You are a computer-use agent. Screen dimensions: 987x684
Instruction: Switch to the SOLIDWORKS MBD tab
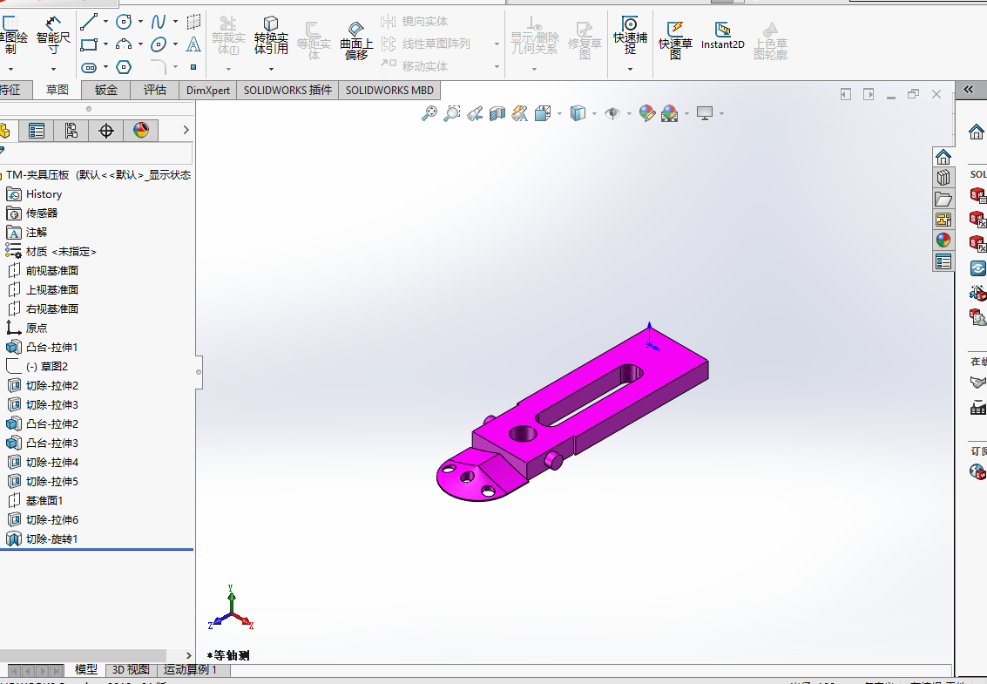(389, 90)
